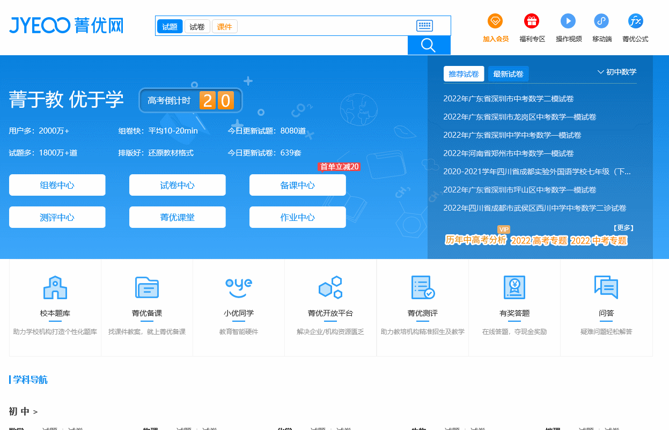
Task: Click the magnifier search button
Action: (429, 46)
